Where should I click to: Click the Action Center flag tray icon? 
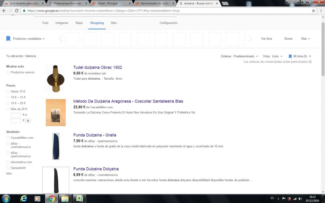click(284, 199)
